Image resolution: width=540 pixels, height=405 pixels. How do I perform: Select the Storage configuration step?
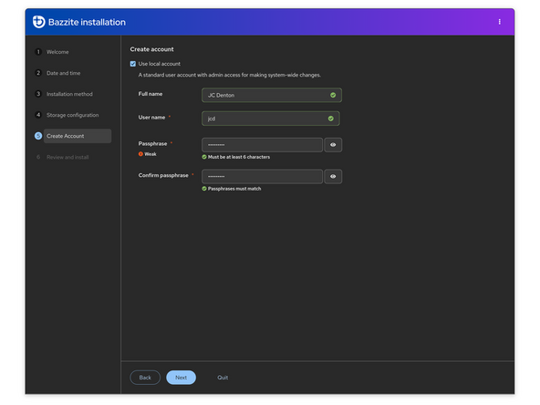click(x=73, y=115)
